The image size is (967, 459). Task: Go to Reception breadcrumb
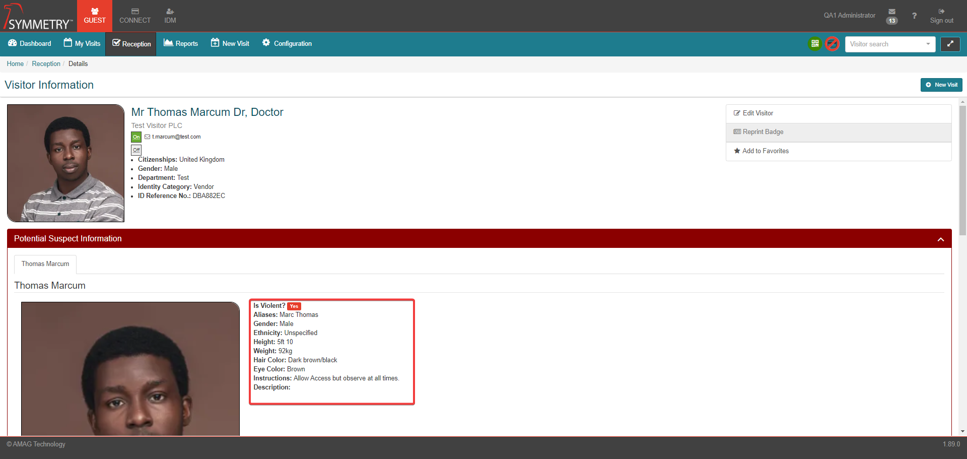click(46, 64)
